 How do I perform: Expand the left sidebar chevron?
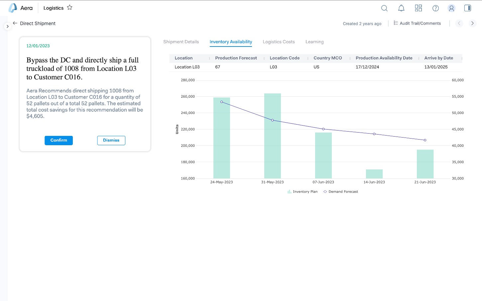point(7,26)
